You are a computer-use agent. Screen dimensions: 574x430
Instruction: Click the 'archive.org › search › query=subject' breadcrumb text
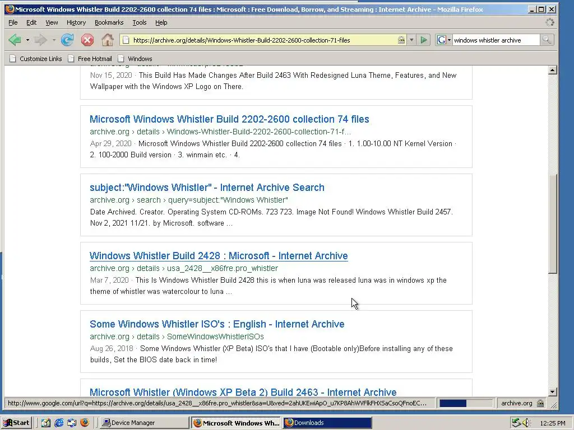[x=189, y=200]
